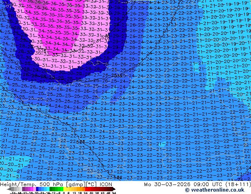Screen dimensions: 251x194
Task: Pick the darkest green legend swatch
Action: (x=51, y=189)
